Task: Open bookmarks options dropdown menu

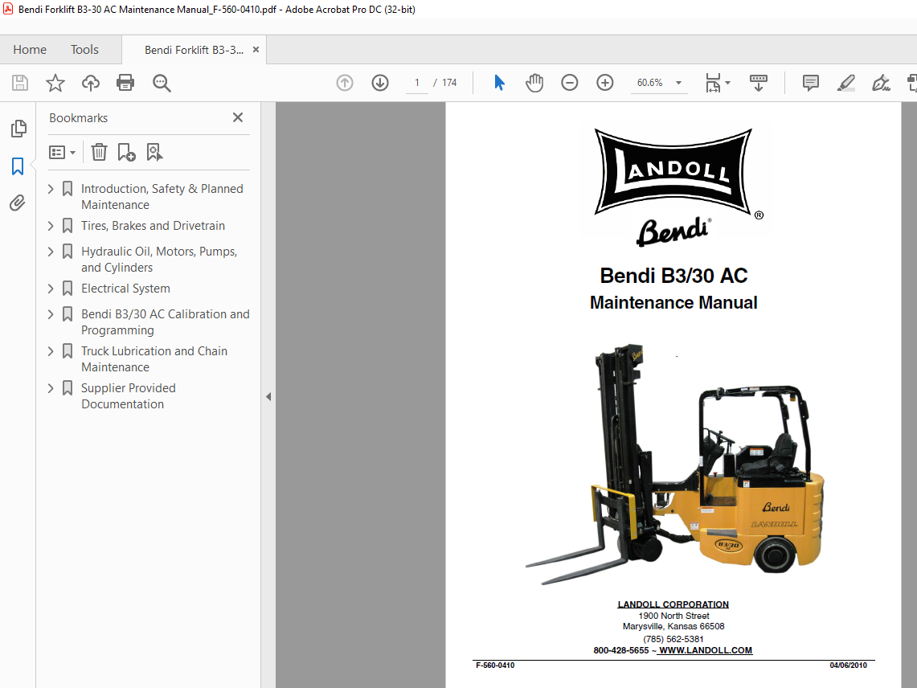Action: coord(62,152)
